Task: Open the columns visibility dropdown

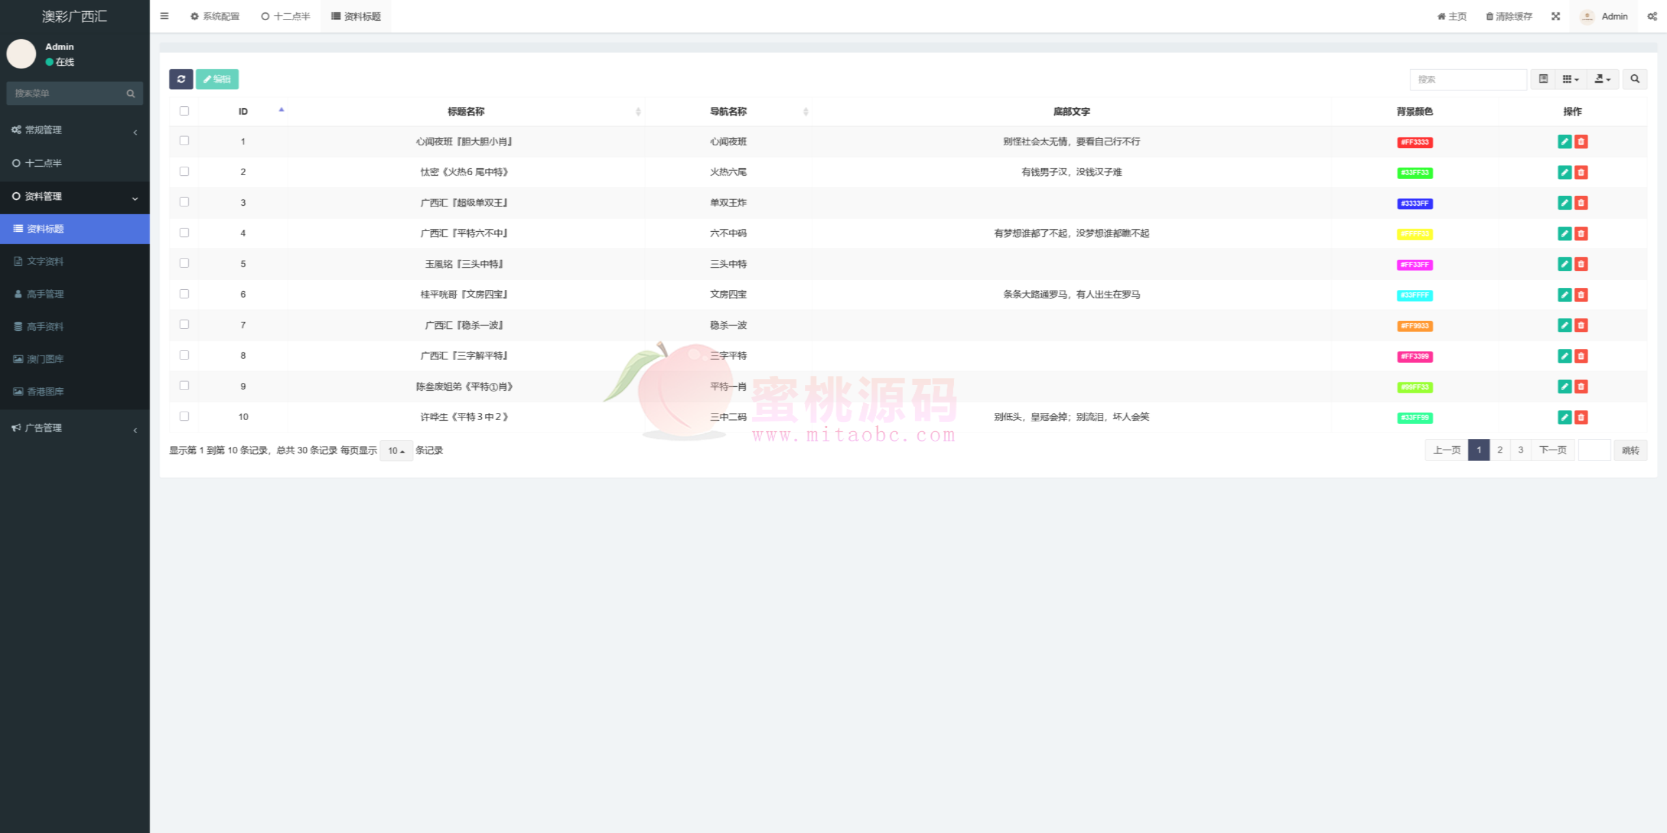Action: [x=1570, y=79]
